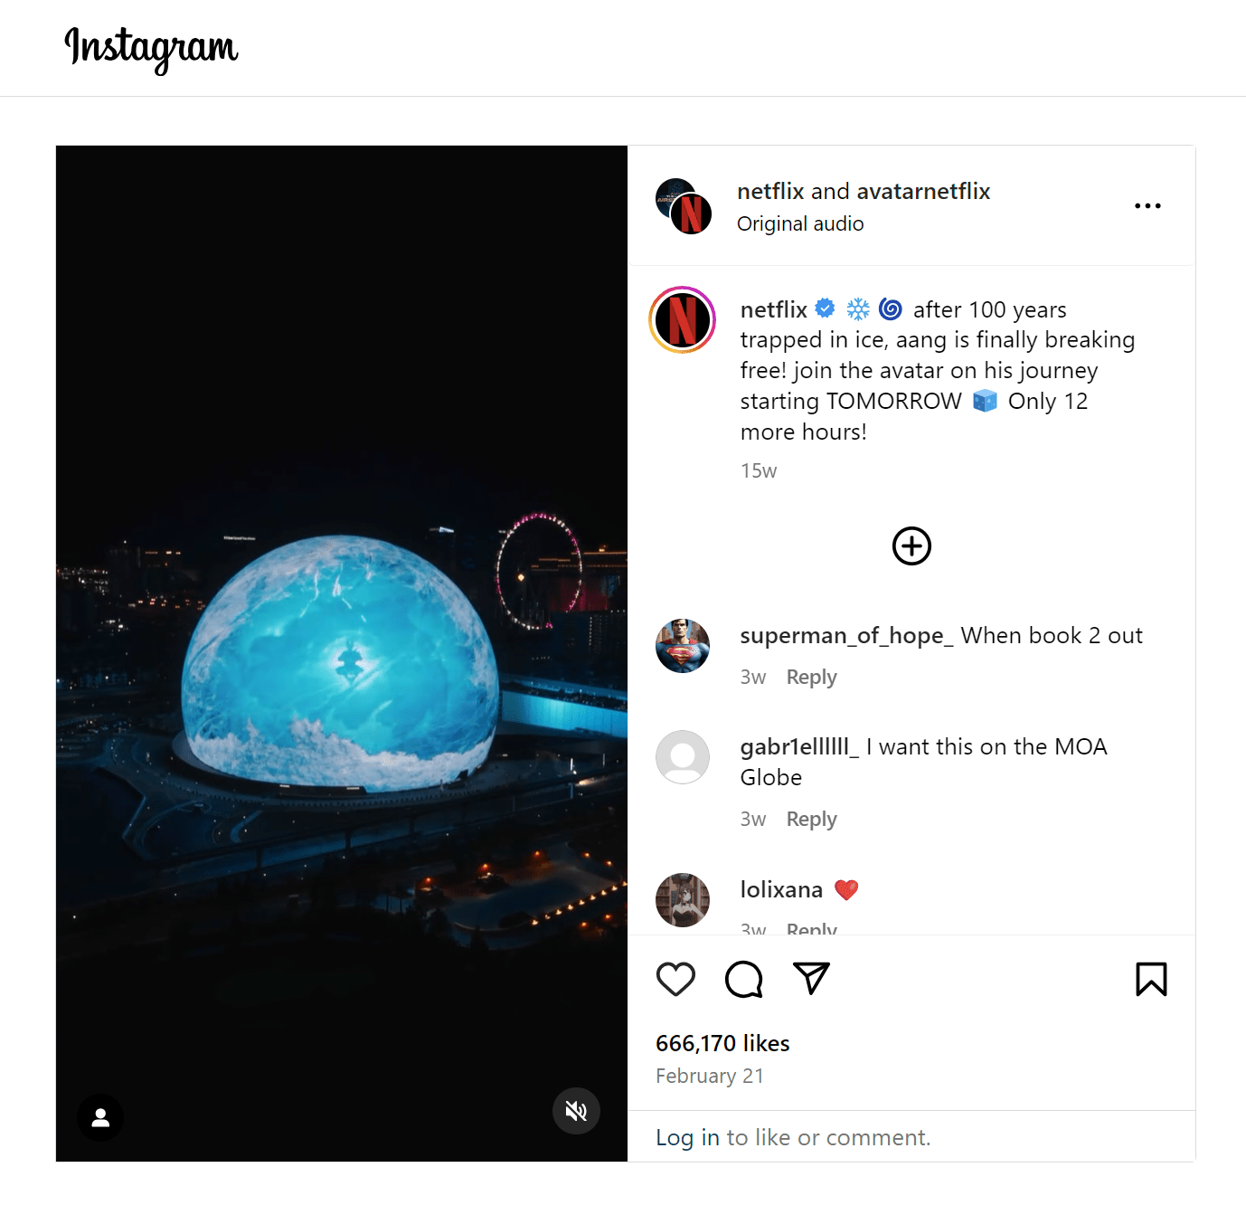Image resolution: width=1246 pixels, height=1205 pixels.
Task: Save post with bookmark icon
Action: (1151, 979)
